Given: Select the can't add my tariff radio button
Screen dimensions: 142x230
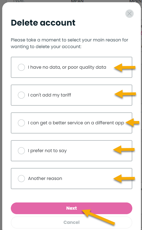Looking at the screenshot, I should pyautogui.click(x=21, y=95).
